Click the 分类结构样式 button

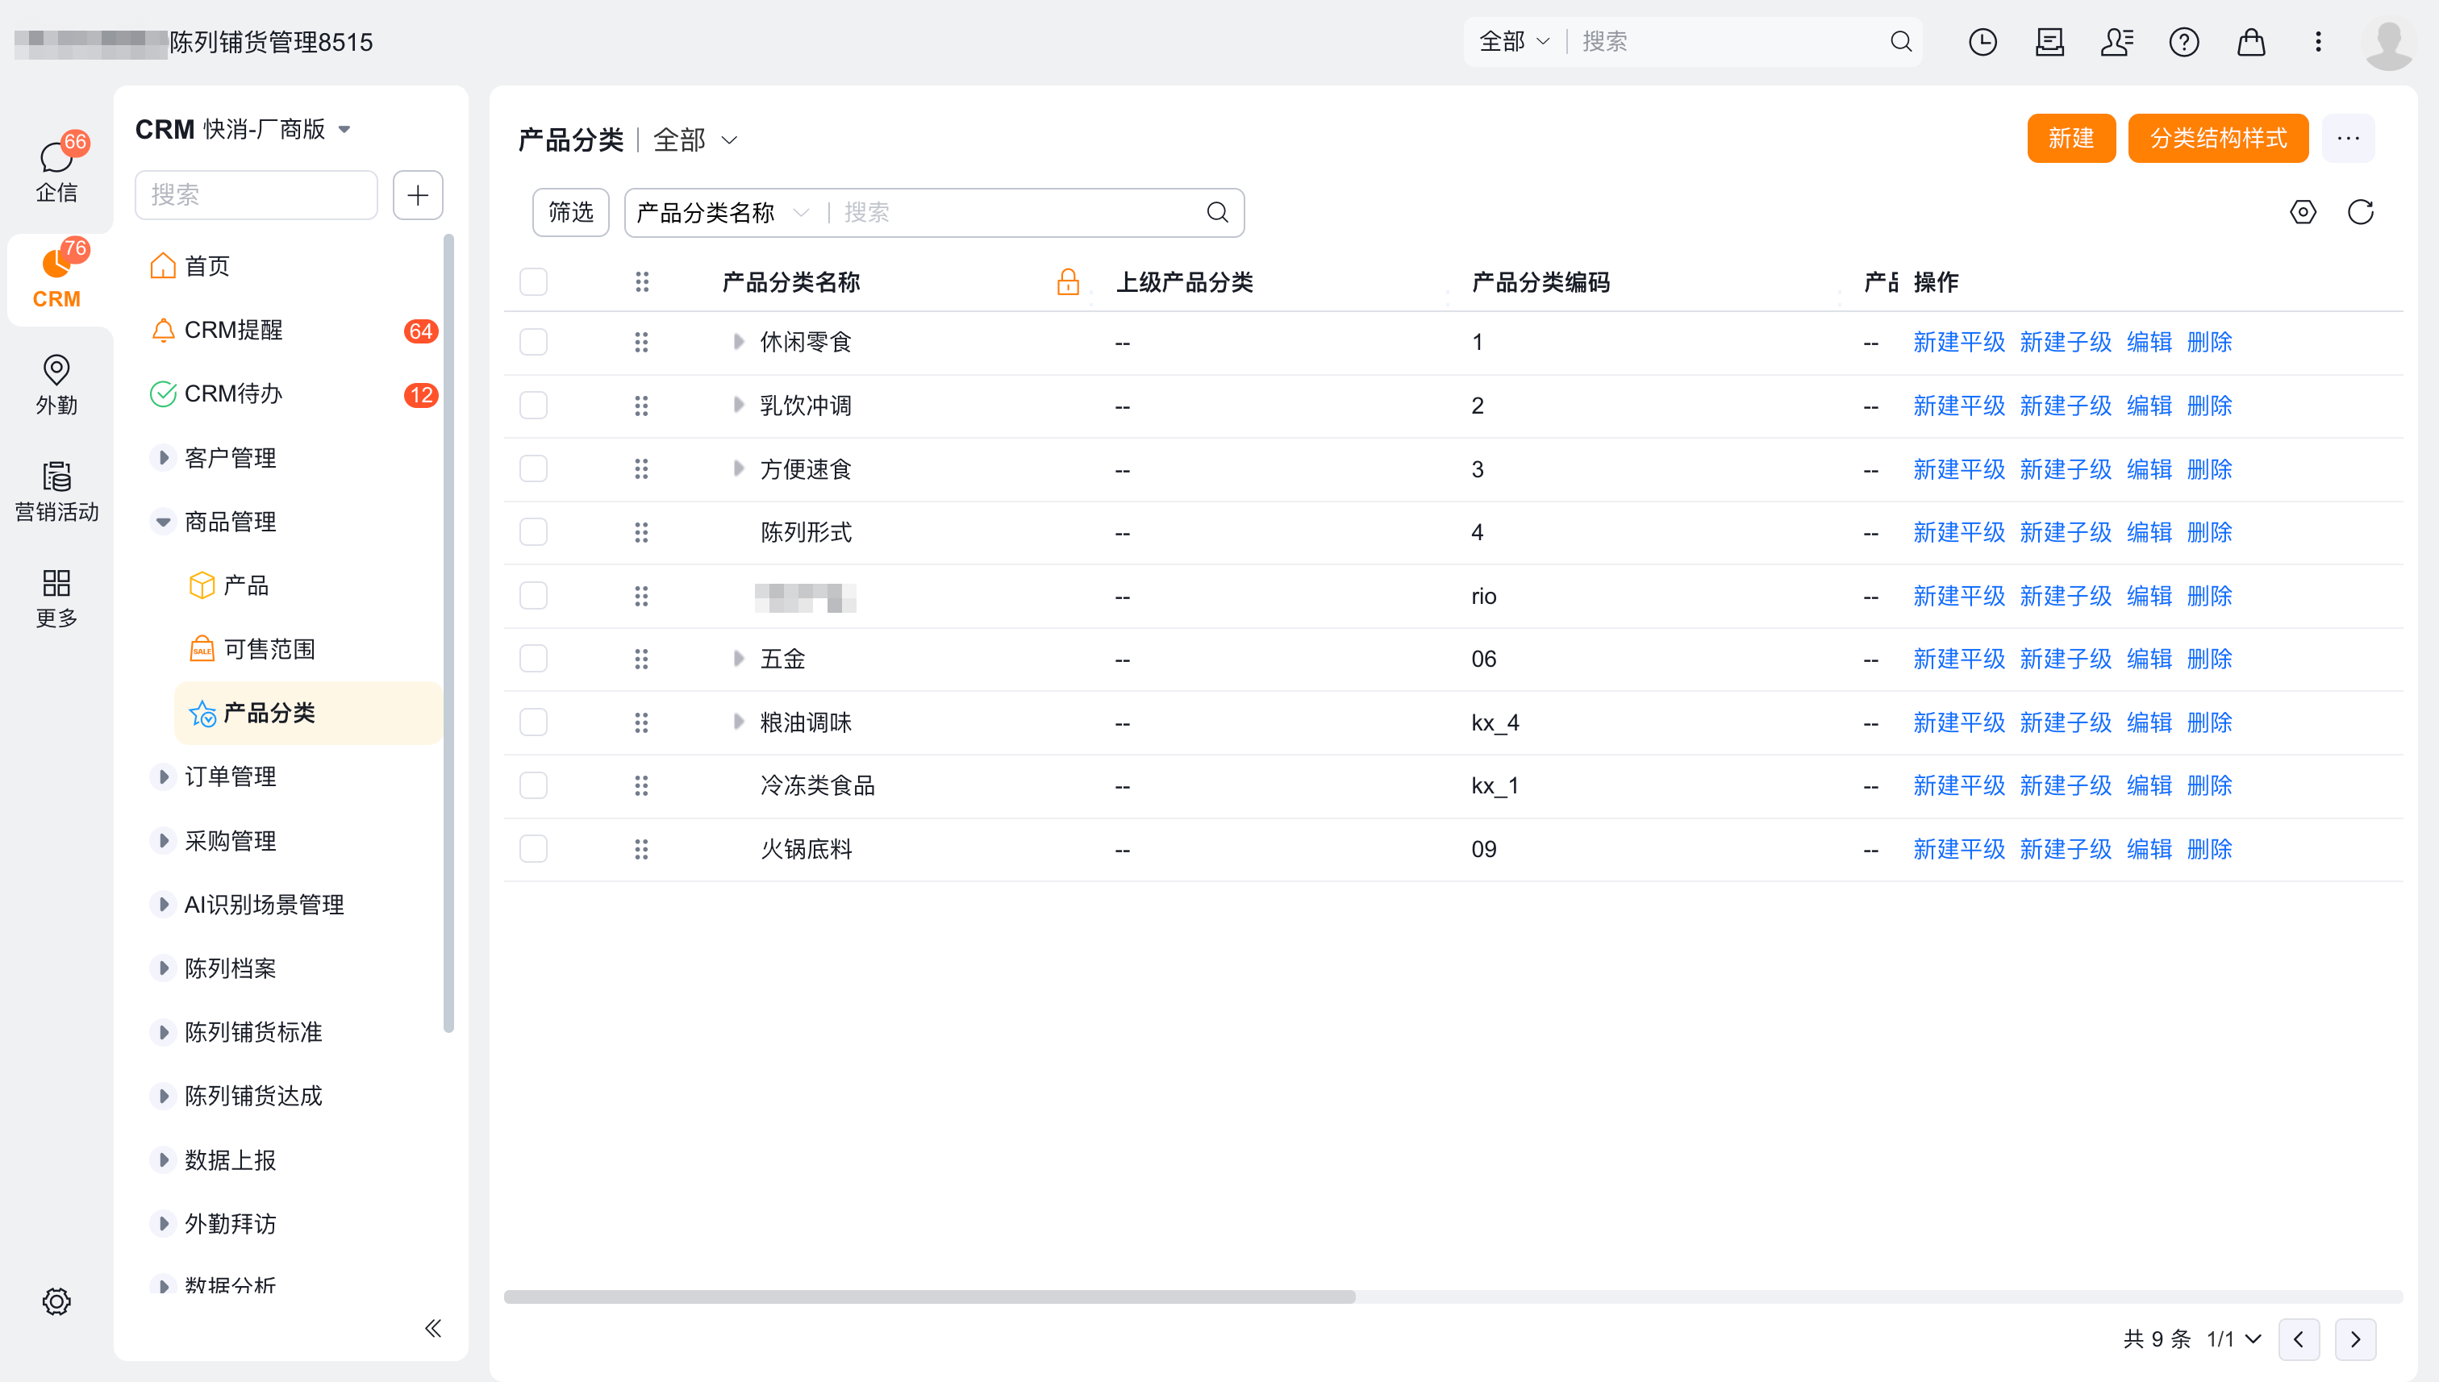pos(2218,139)
